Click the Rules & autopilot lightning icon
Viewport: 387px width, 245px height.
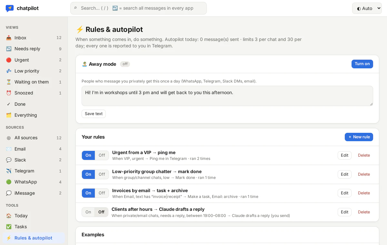(9, 238)
